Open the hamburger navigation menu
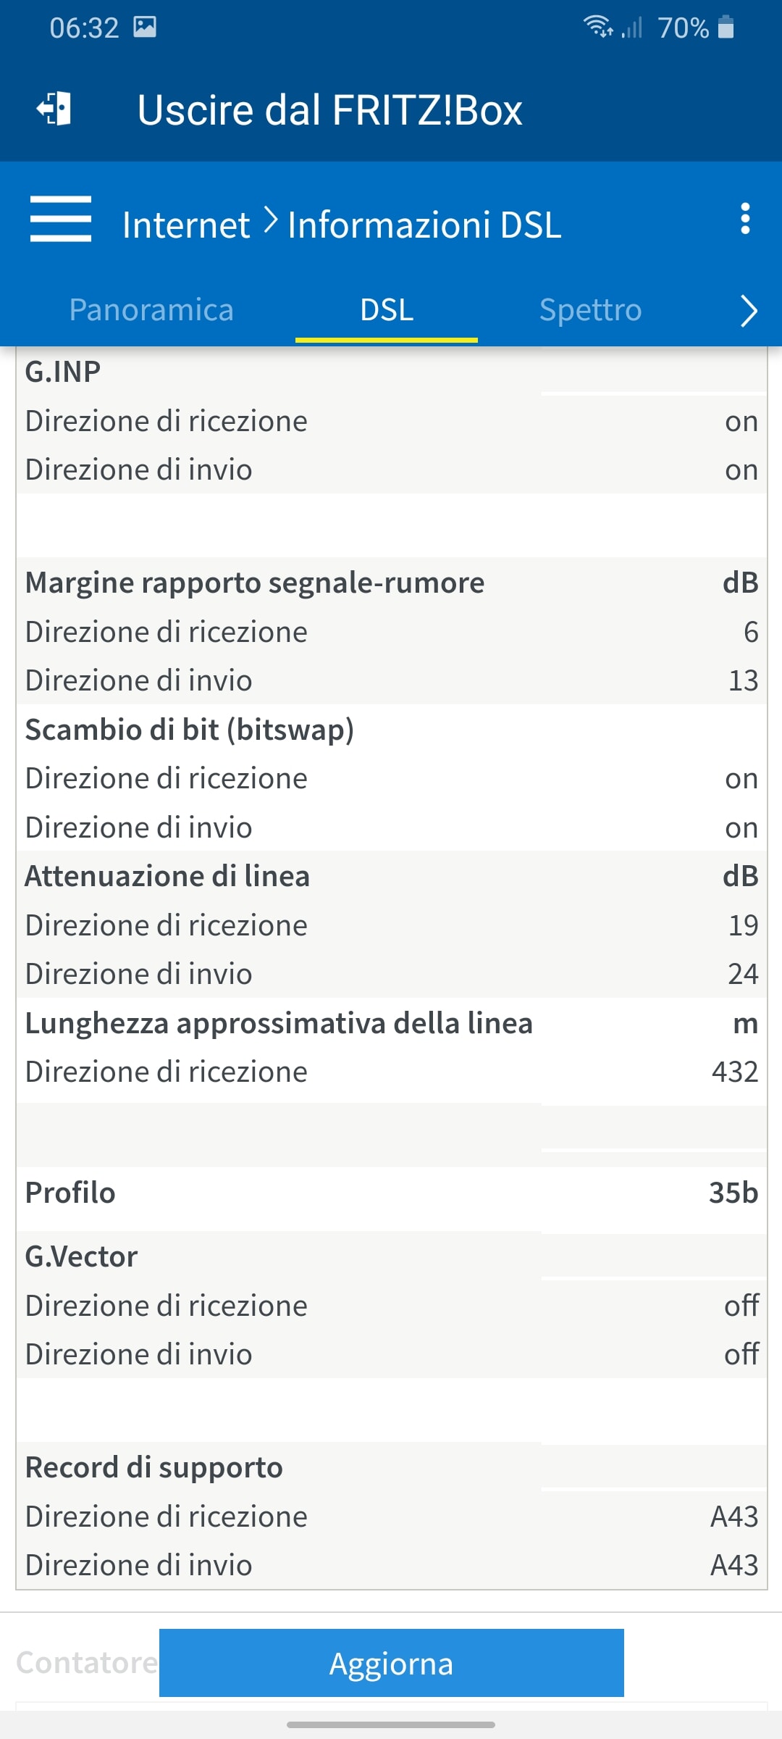 point(61,219)
